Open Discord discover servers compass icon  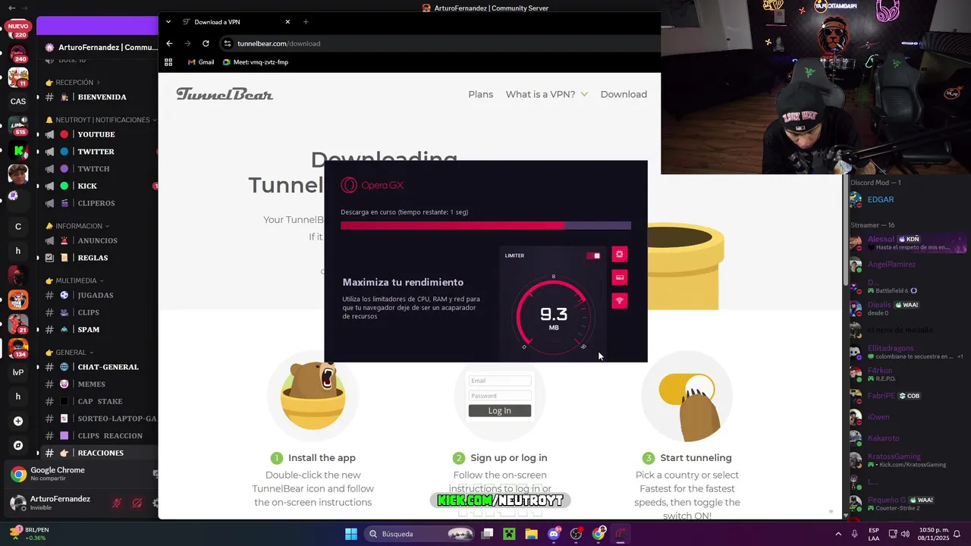click(18, 445)
